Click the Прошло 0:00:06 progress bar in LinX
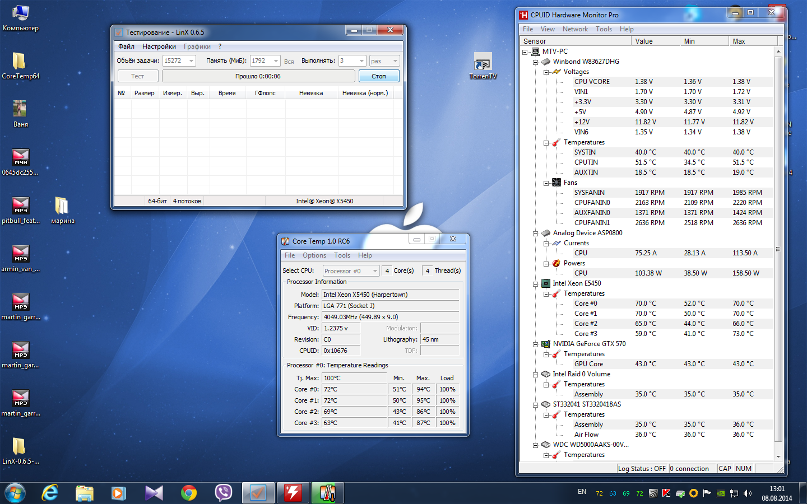This screenshot has height=504, width=807. click(x=258, y=76)
